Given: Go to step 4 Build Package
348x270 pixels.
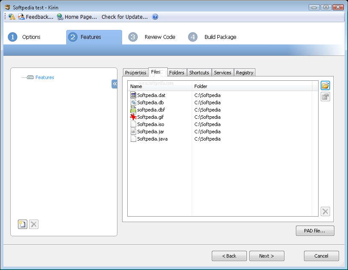Looking at the screenshot, I should pyautogui.click(x=212, y=37).
